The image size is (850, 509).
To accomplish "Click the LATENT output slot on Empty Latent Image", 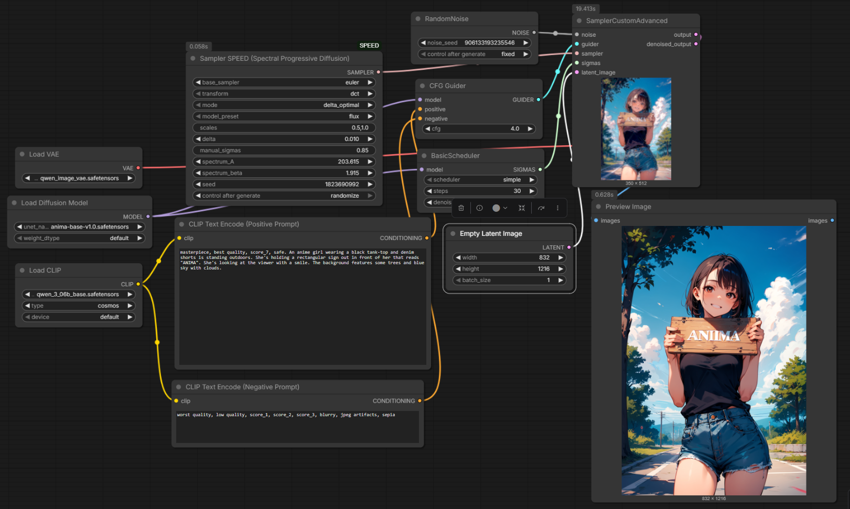I will (x=569, y=247).
